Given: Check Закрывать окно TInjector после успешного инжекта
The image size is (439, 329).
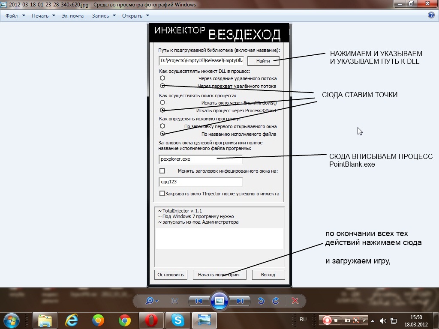Looking at the screenshot, I should tap(162, 193).
